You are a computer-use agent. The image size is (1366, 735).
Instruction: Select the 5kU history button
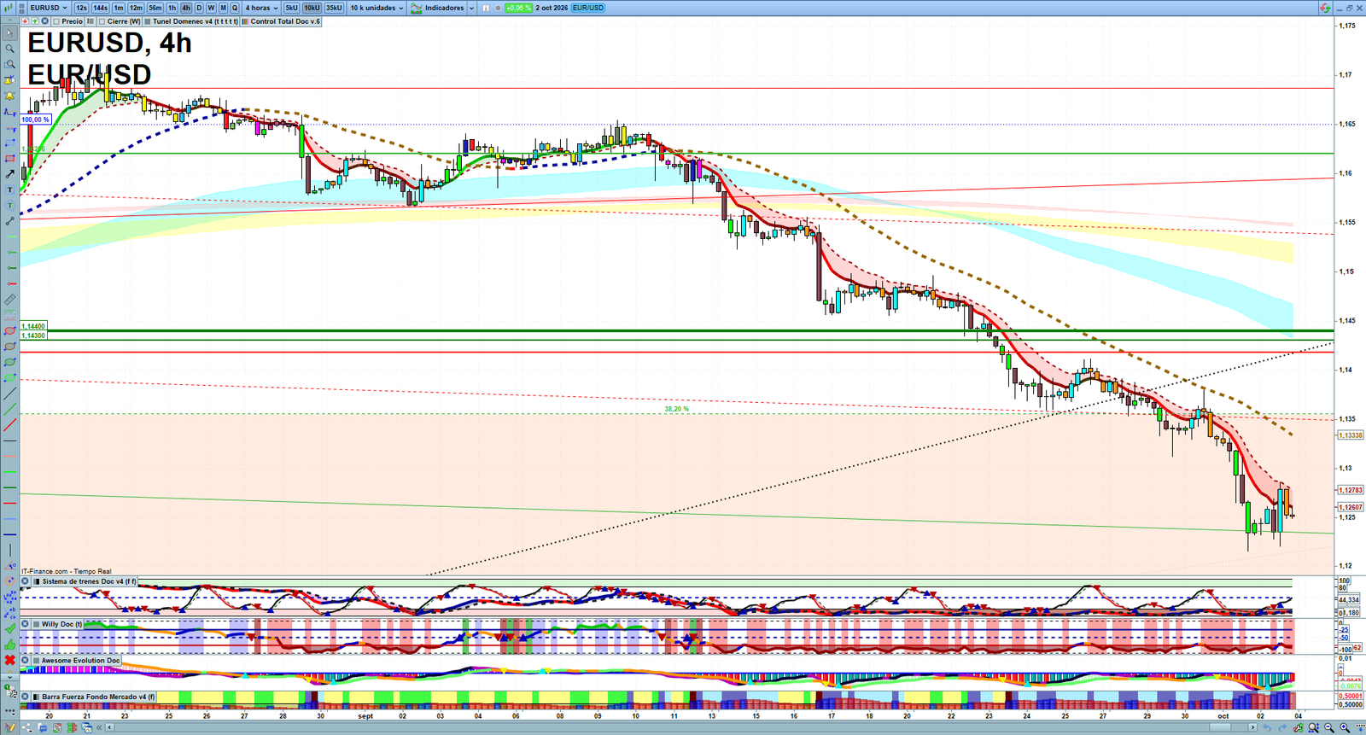click(x=292, y=8)
